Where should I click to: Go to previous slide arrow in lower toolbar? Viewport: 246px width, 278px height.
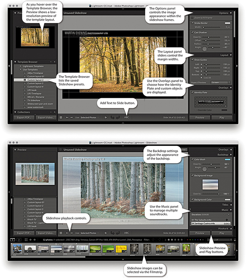67,233
